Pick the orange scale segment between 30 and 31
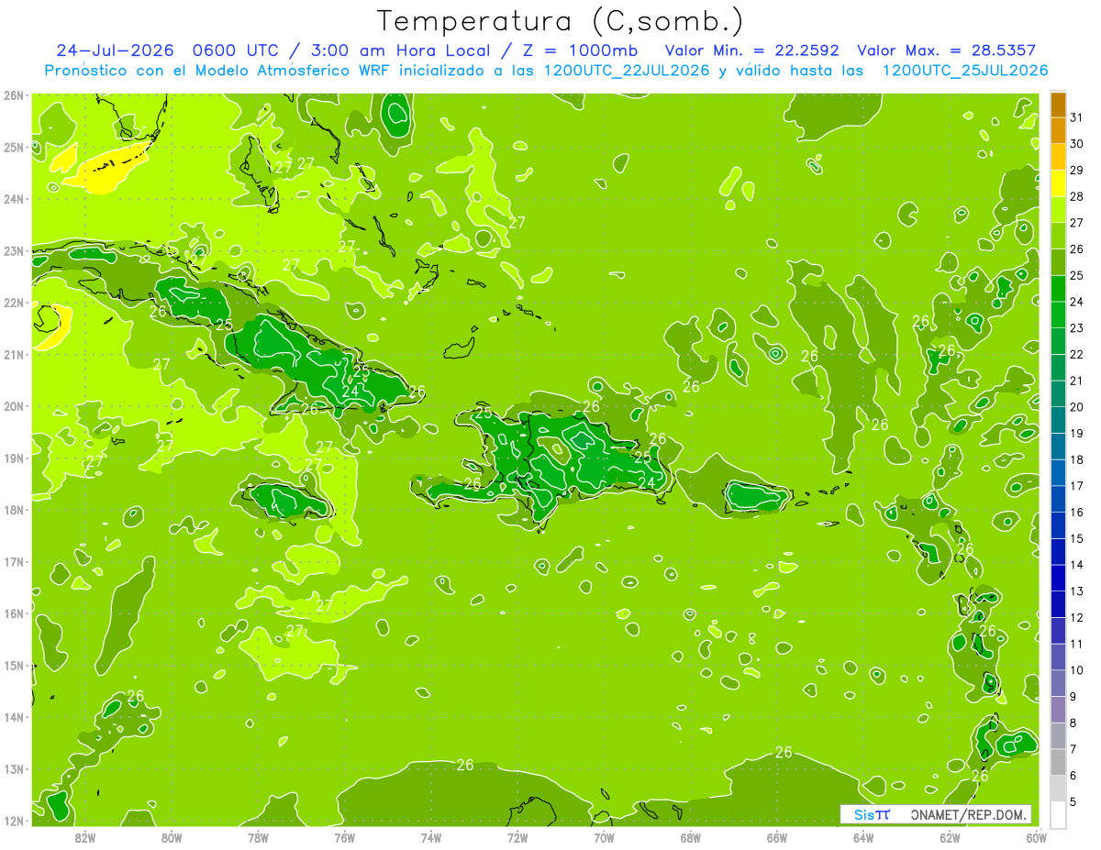The width and height of the screenshot is (1101, 850). pos(1058,131)
